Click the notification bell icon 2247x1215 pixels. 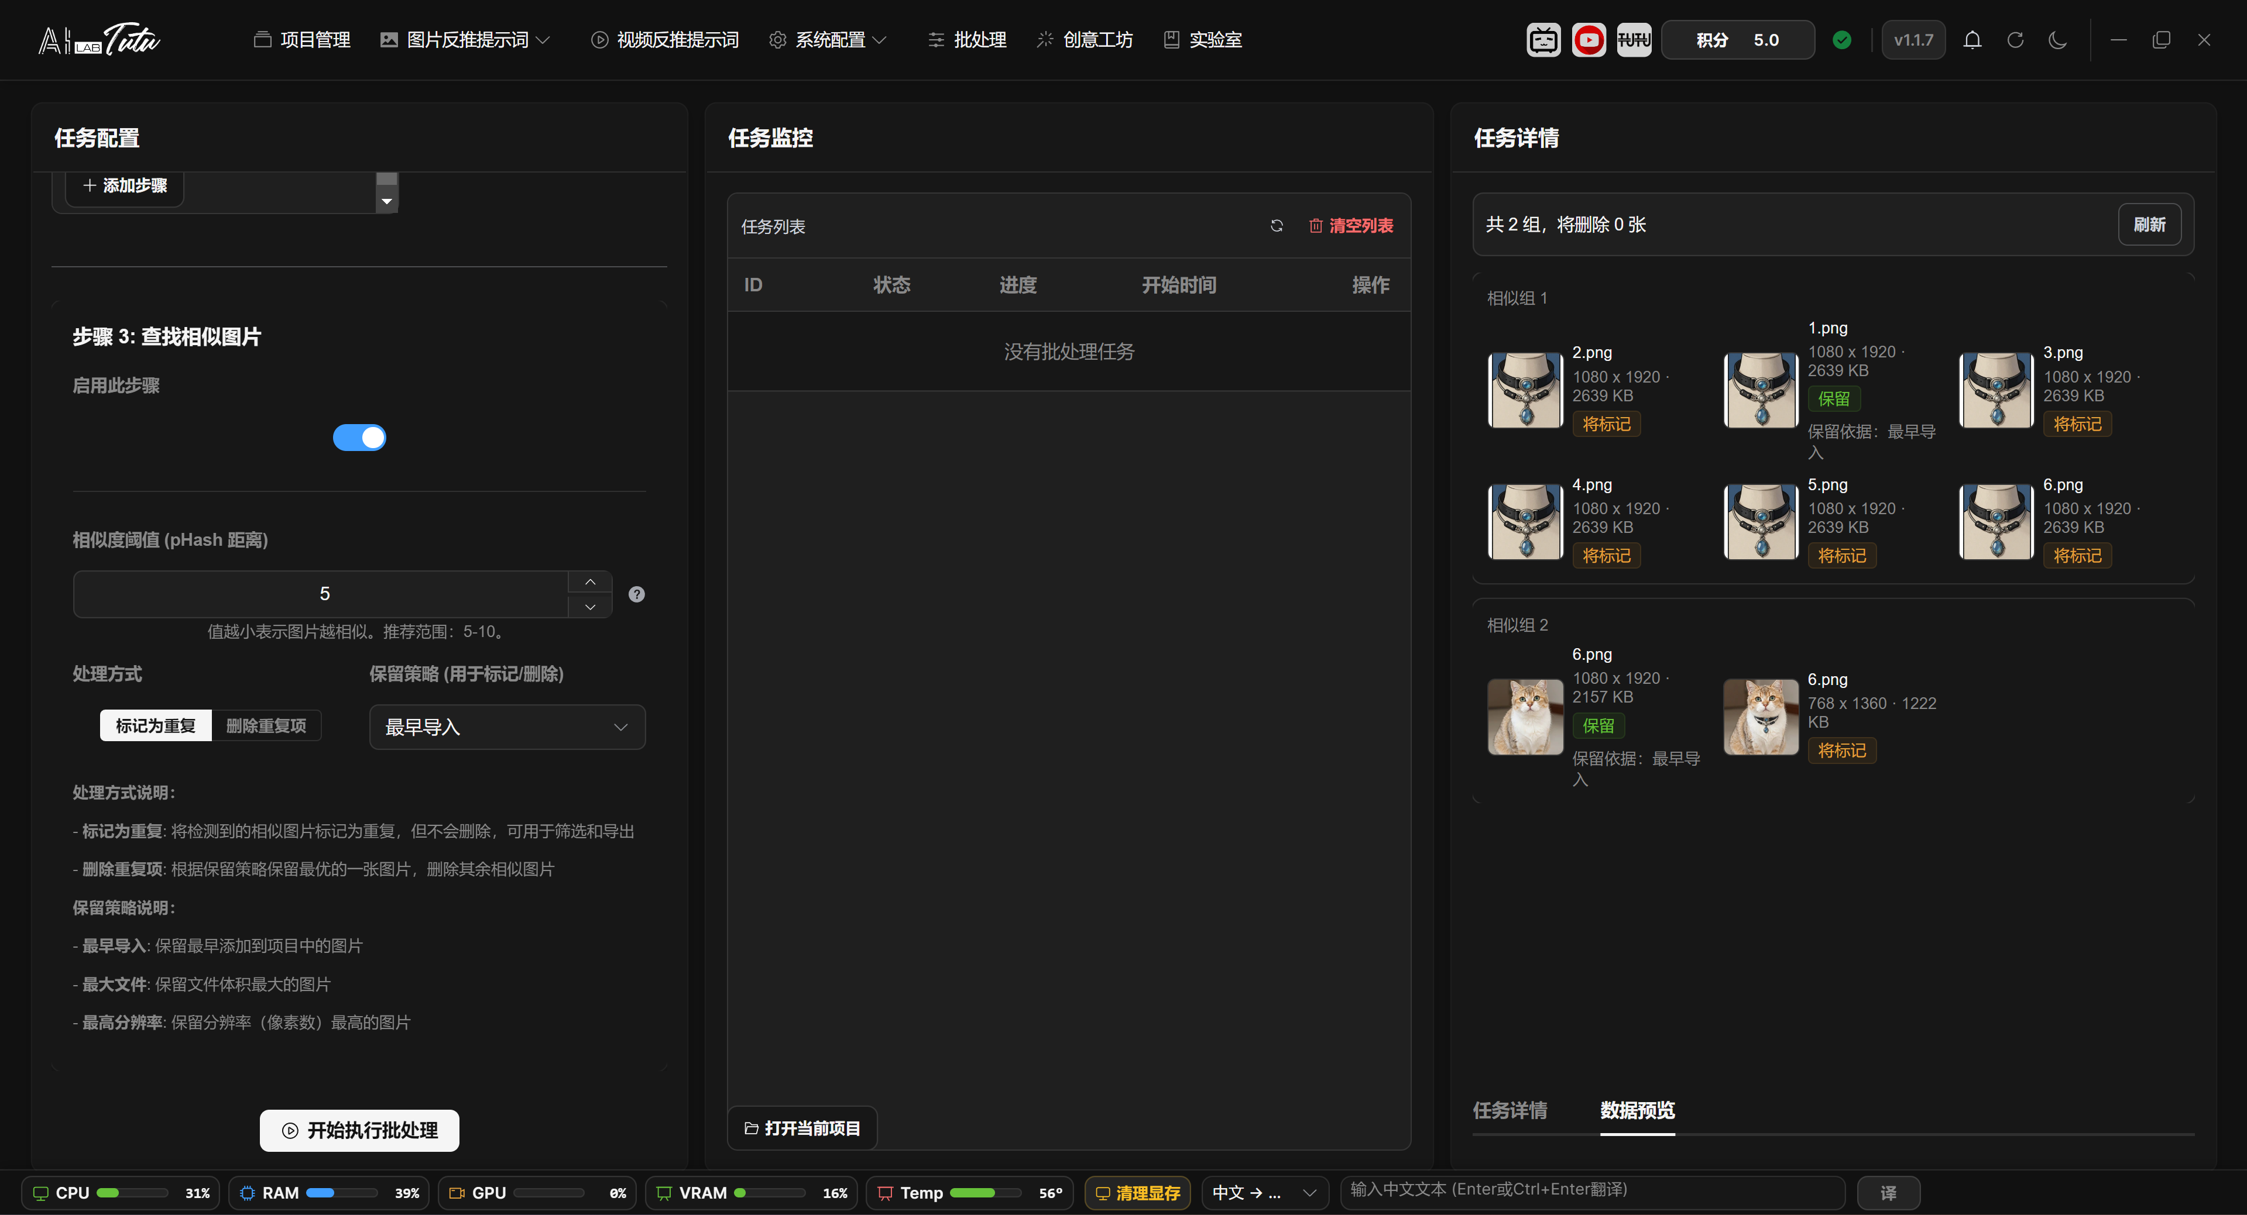pyautogui.click(x=1972, y=40)
